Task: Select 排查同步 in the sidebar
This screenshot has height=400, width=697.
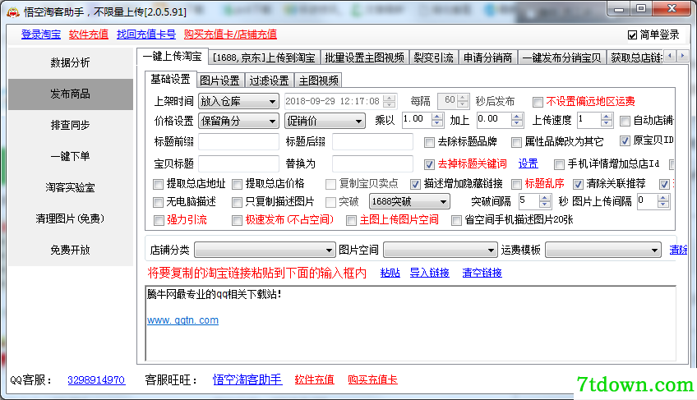Action: (x=70, y=126)
